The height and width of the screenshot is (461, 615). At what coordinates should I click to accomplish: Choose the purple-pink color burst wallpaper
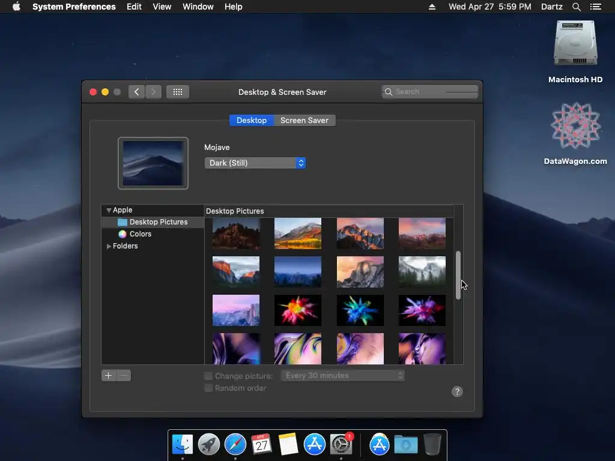(x=422, y=310)
